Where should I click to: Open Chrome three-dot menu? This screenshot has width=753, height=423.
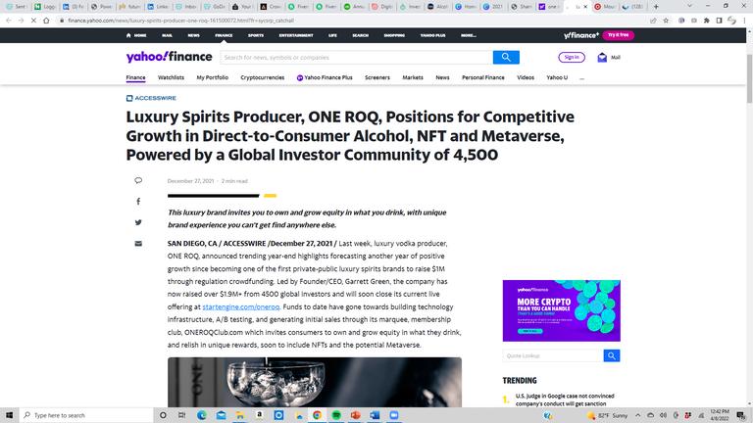(744, 21)
